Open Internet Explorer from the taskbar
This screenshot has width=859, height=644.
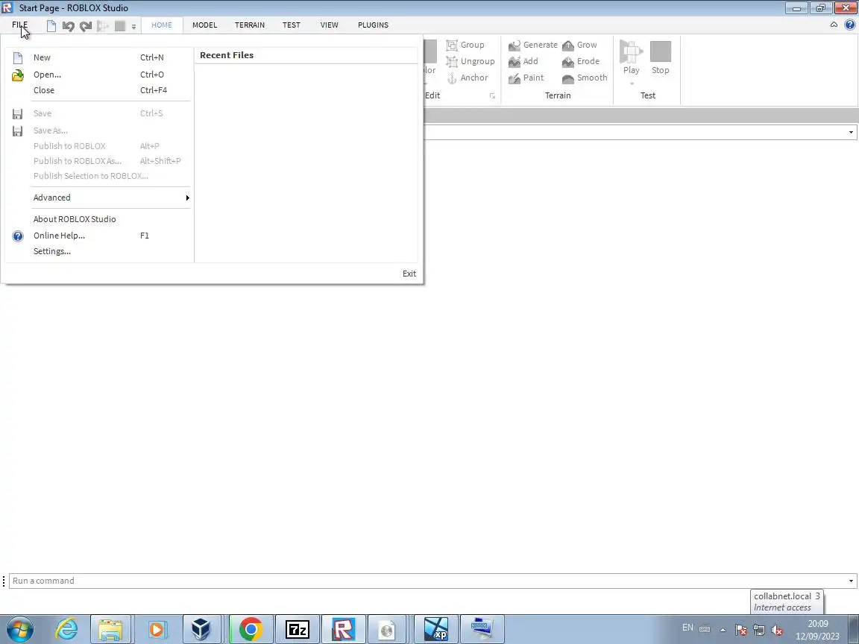[66, 629]
